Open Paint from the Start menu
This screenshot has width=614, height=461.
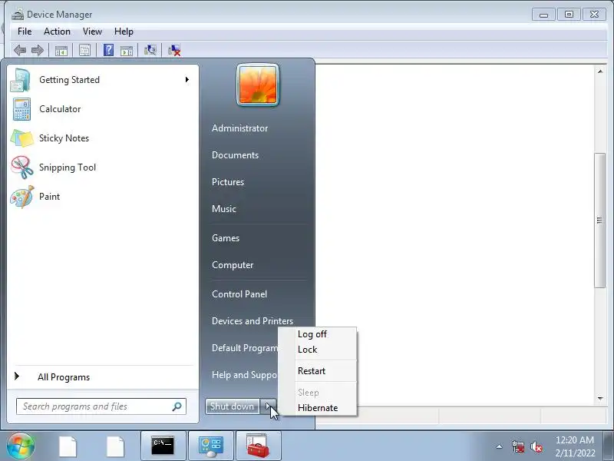[103, 197]
